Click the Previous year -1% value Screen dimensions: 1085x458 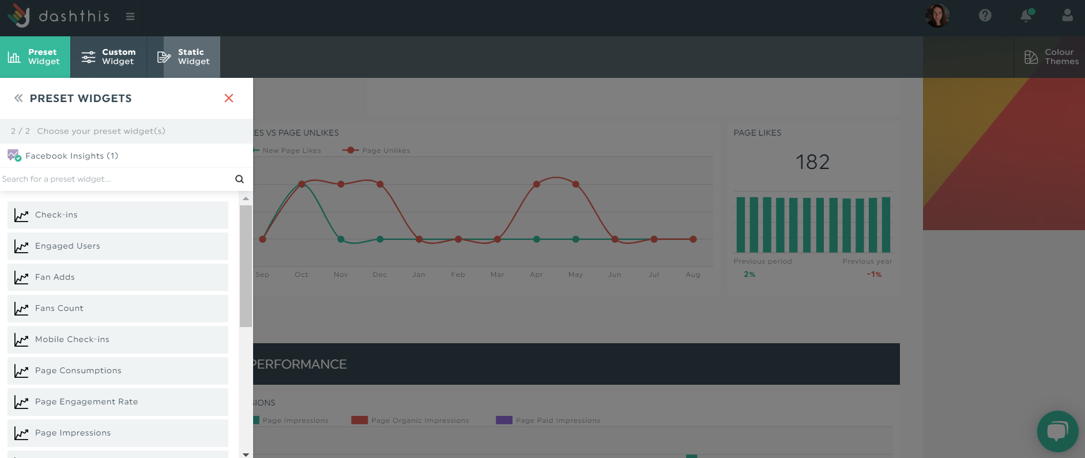click(875, 274)
